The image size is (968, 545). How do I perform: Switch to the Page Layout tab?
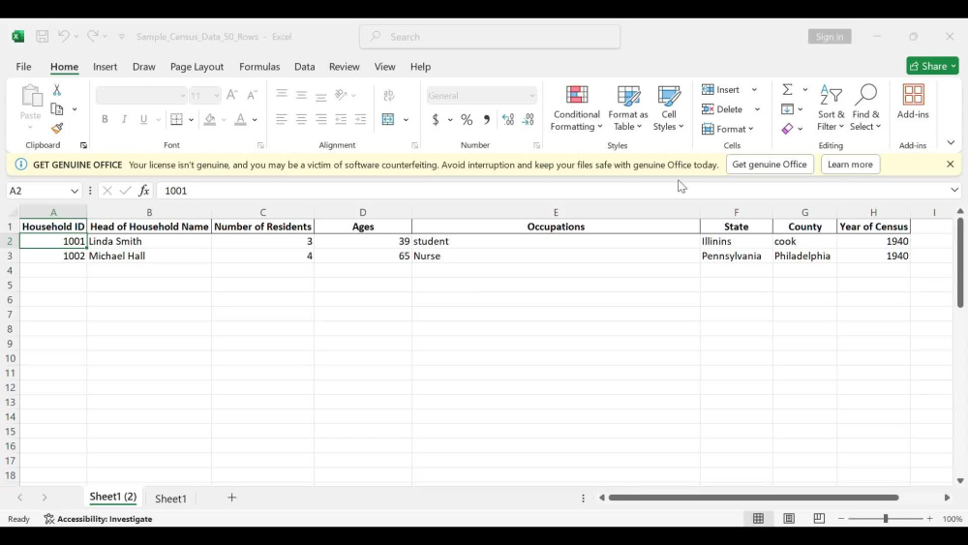coord(197,67)
